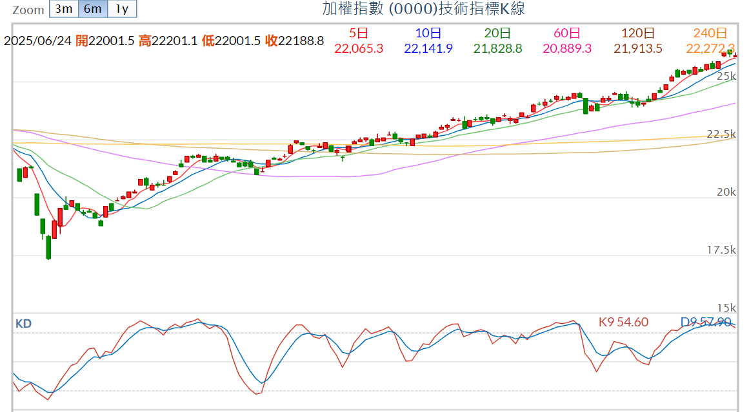
Task: Click the 60日 value 20,889.3
Action: pos(567,49)
